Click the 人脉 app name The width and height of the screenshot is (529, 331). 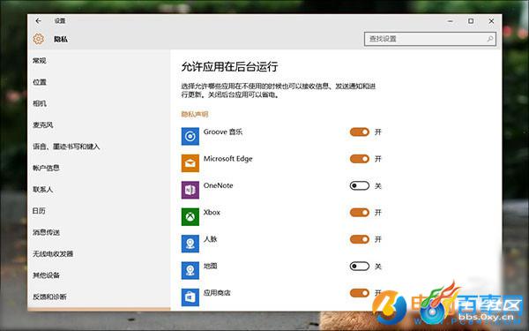pos(211,239)
